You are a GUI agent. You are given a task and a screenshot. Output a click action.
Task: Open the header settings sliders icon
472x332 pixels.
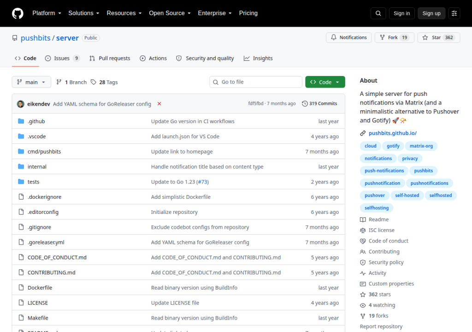pos(454,13)
